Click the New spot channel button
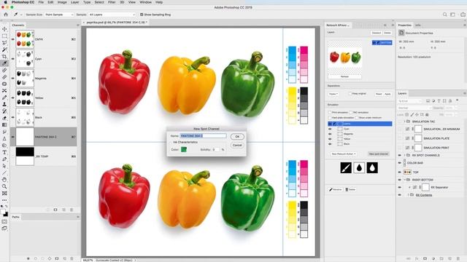 pyautogui.click(x=379, y=154)
